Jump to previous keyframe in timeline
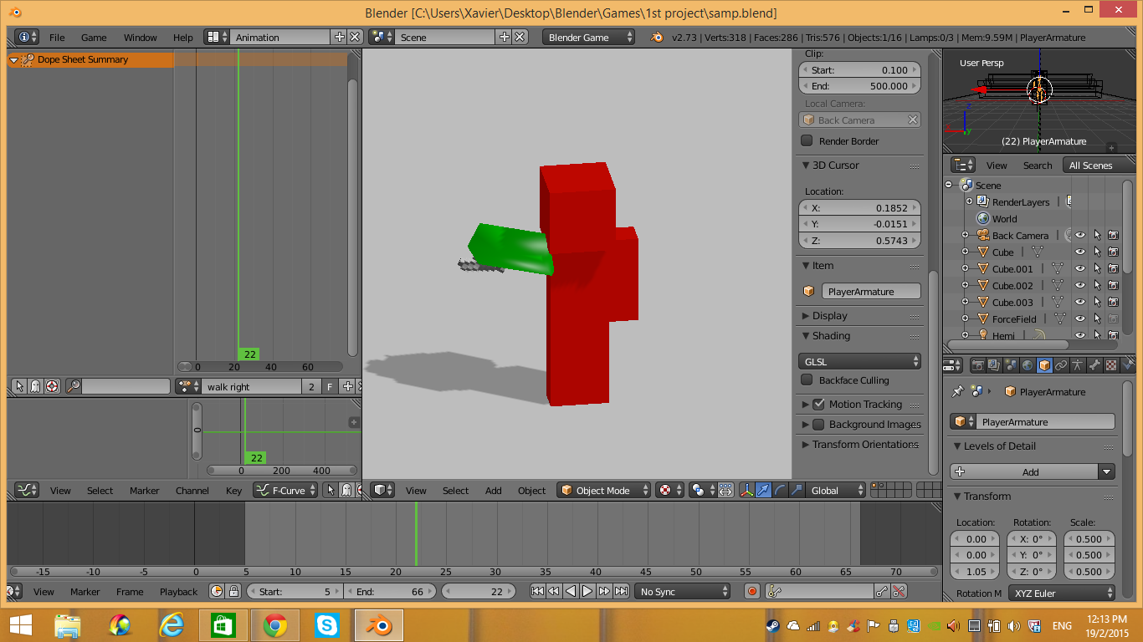 pyautogui.click(x=554, y=591)
